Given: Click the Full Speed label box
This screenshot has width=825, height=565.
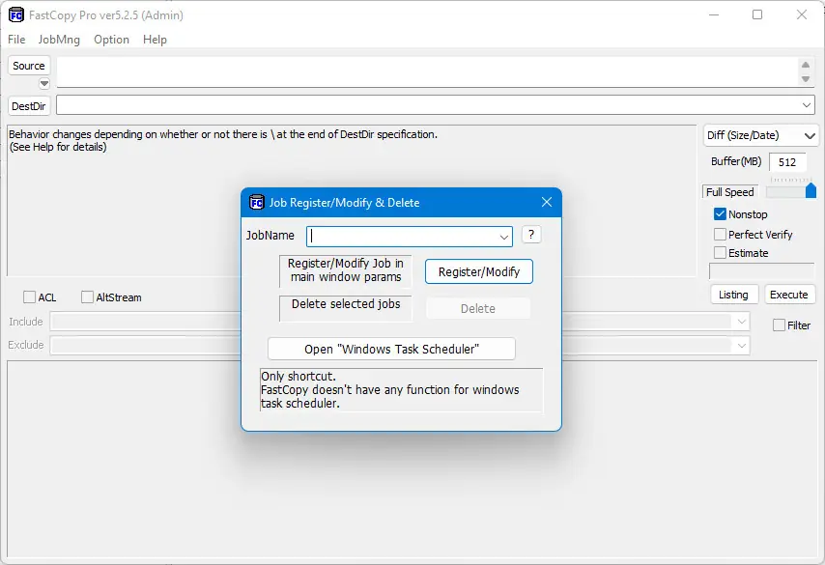Looking at the screenshot, I should [729, 192].
